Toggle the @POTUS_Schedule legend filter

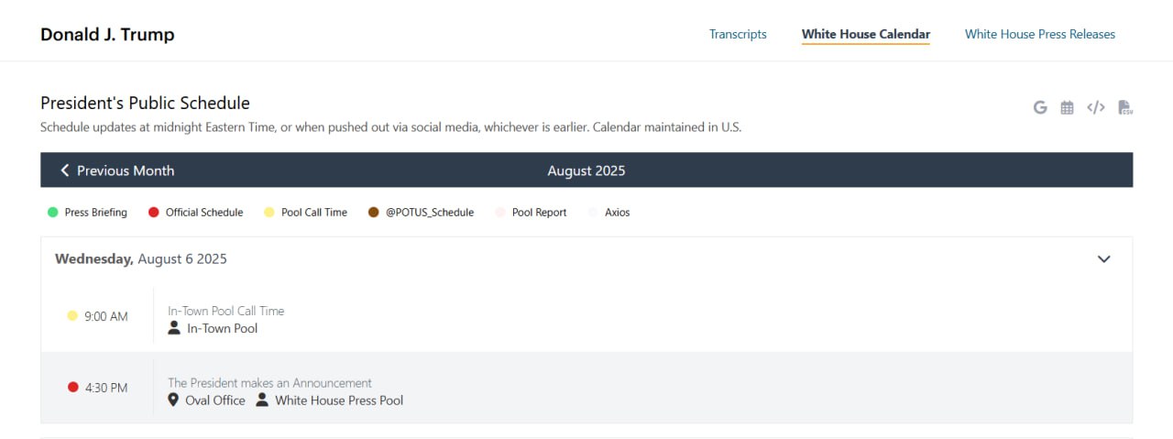click(x=421, y=213)
